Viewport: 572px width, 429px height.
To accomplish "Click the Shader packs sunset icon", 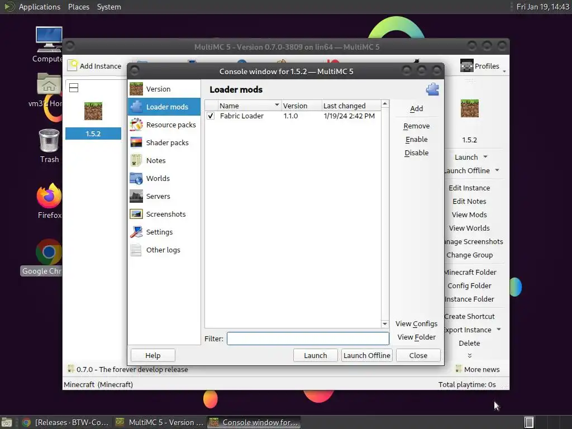I will click(136, 142).
